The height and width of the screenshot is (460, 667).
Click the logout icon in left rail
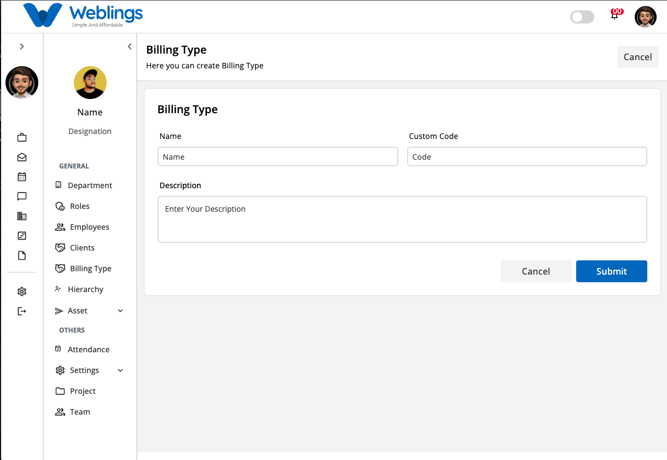click(22, 311)
